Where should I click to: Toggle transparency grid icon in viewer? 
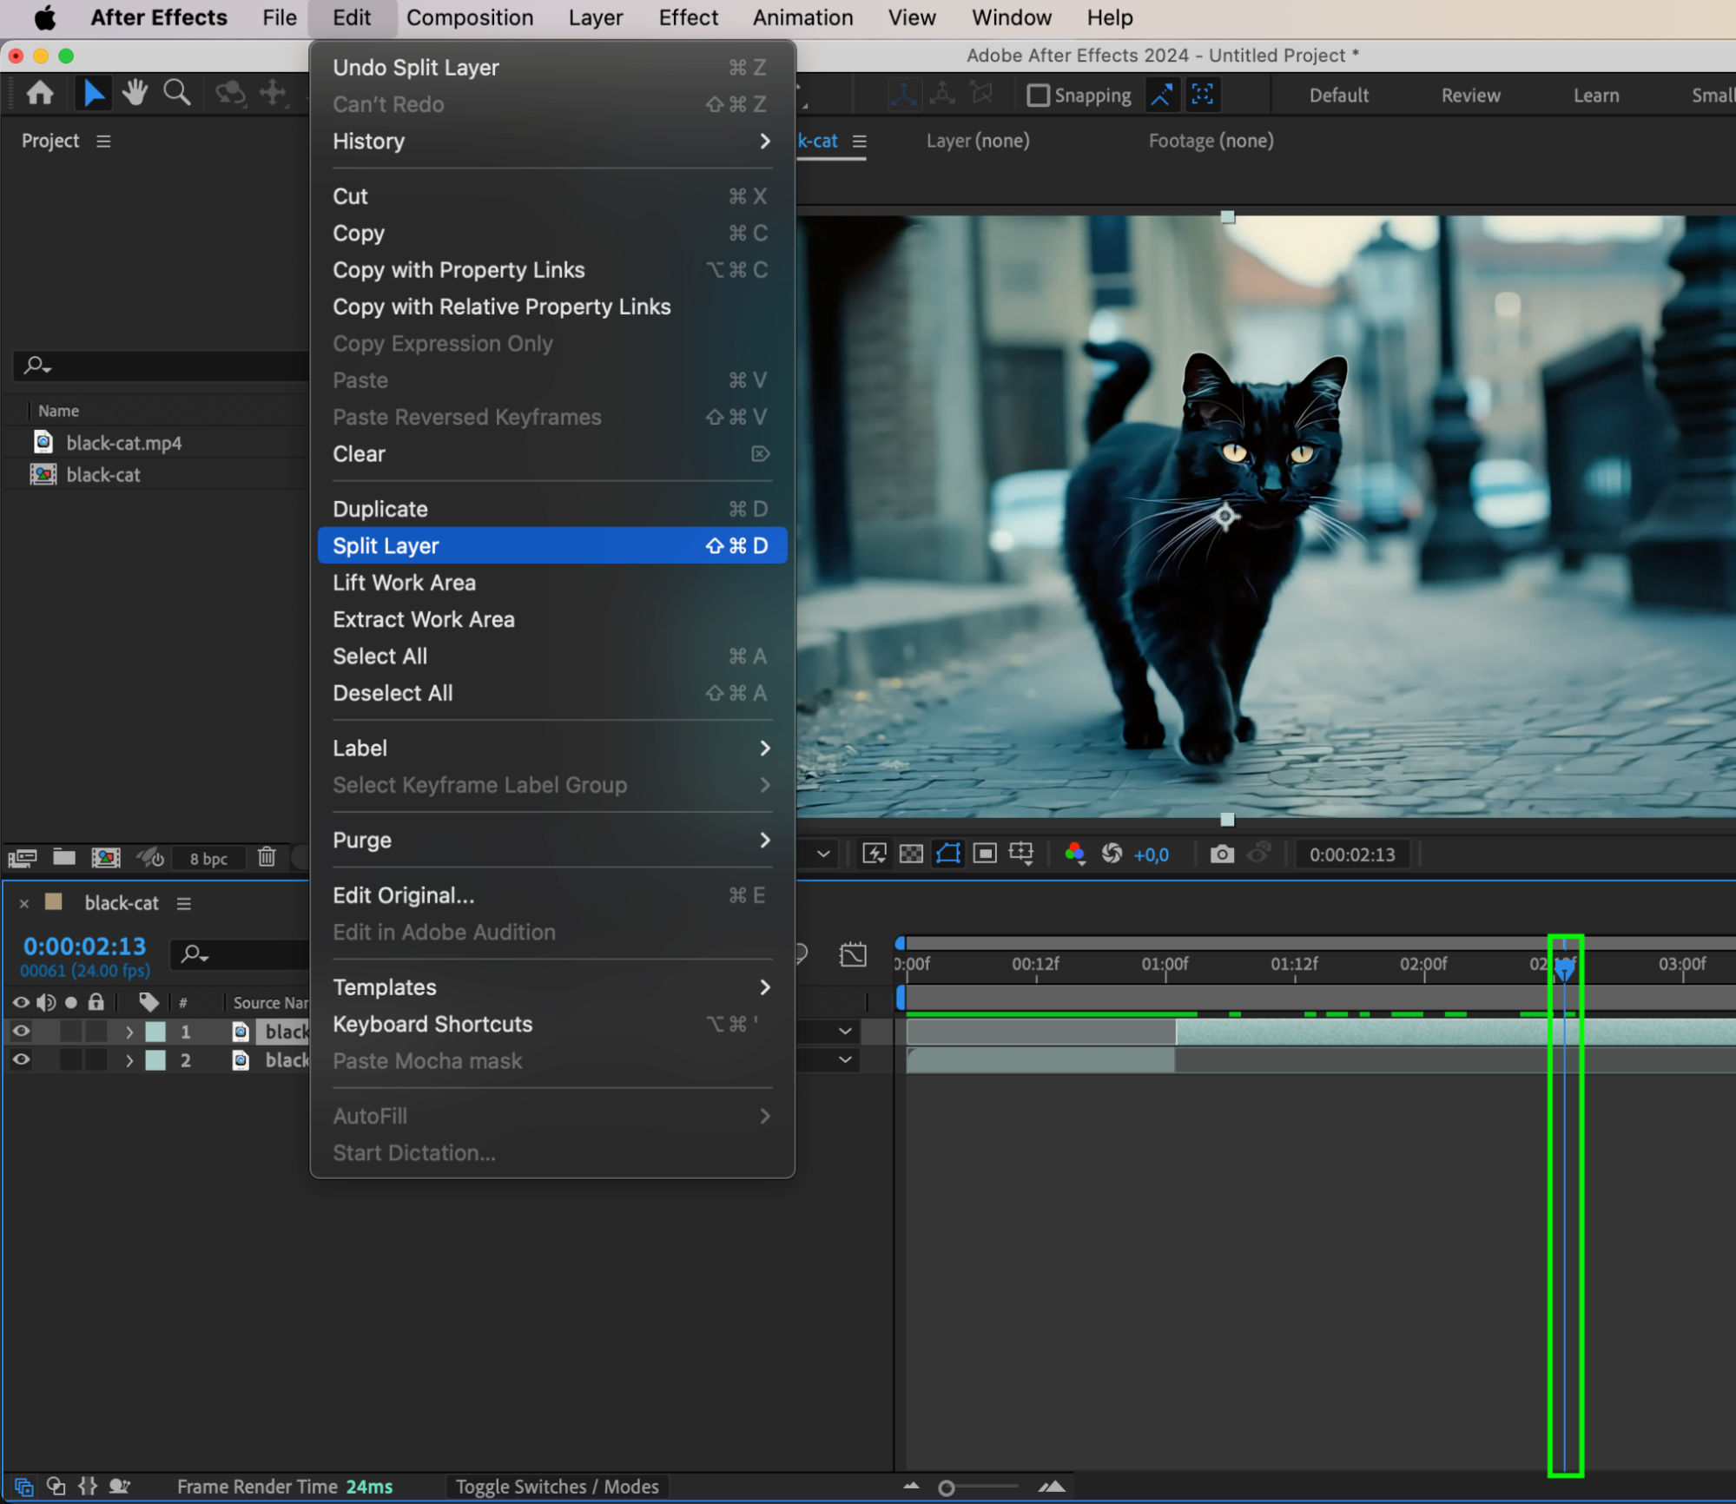(x=911, y=854)
